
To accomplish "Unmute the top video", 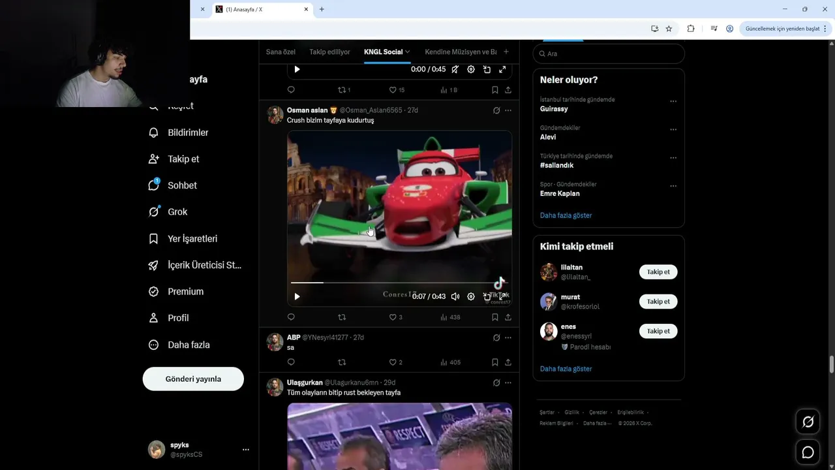I will [455, 69].
